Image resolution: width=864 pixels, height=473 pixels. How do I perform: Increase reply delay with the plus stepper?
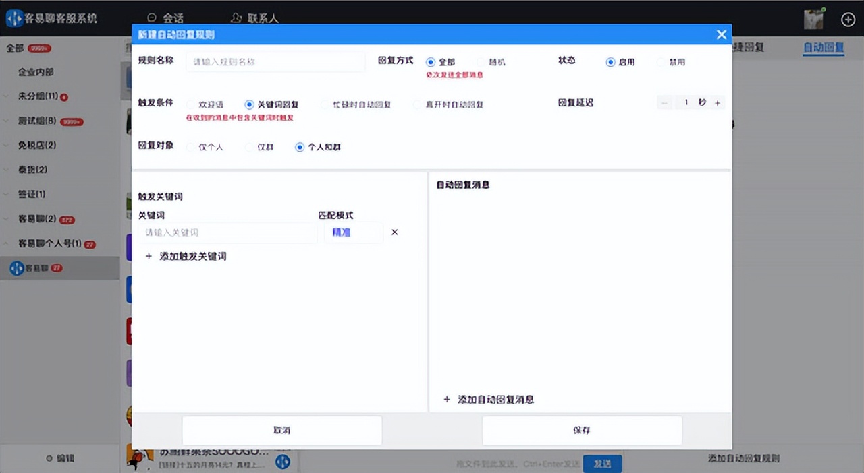(x=718, y=102)
